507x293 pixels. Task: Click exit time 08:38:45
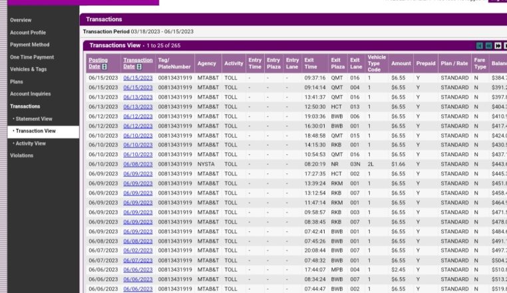click(315, 223)
